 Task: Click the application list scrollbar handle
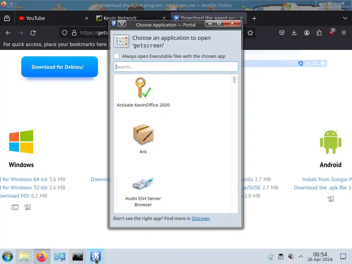(234, 80)
